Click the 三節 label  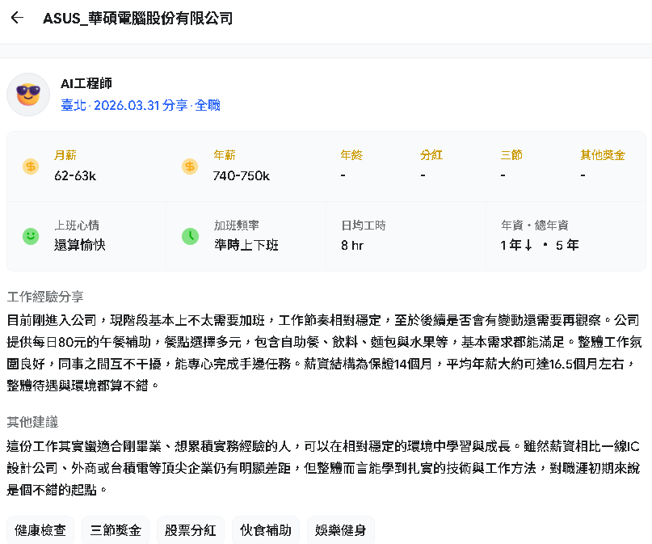[x=511, y=155]
